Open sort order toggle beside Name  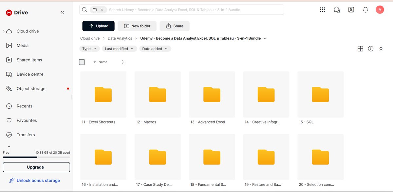[123, 62]
